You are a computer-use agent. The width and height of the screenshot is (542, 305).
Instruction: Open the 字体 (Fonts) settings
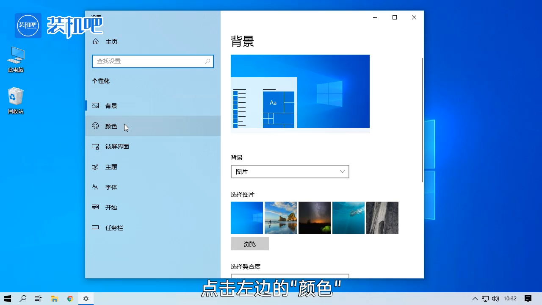coord(111,187)
